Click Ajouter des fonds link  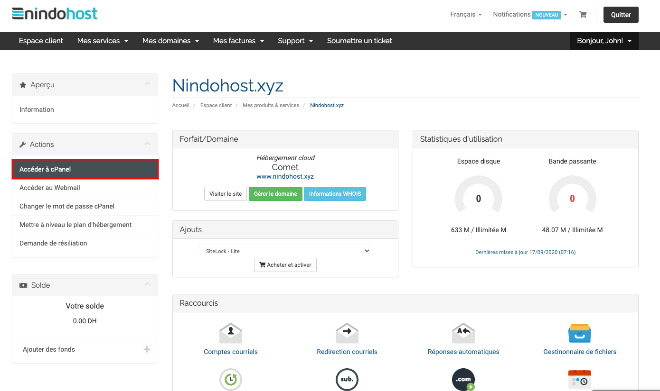click(49, 349)
